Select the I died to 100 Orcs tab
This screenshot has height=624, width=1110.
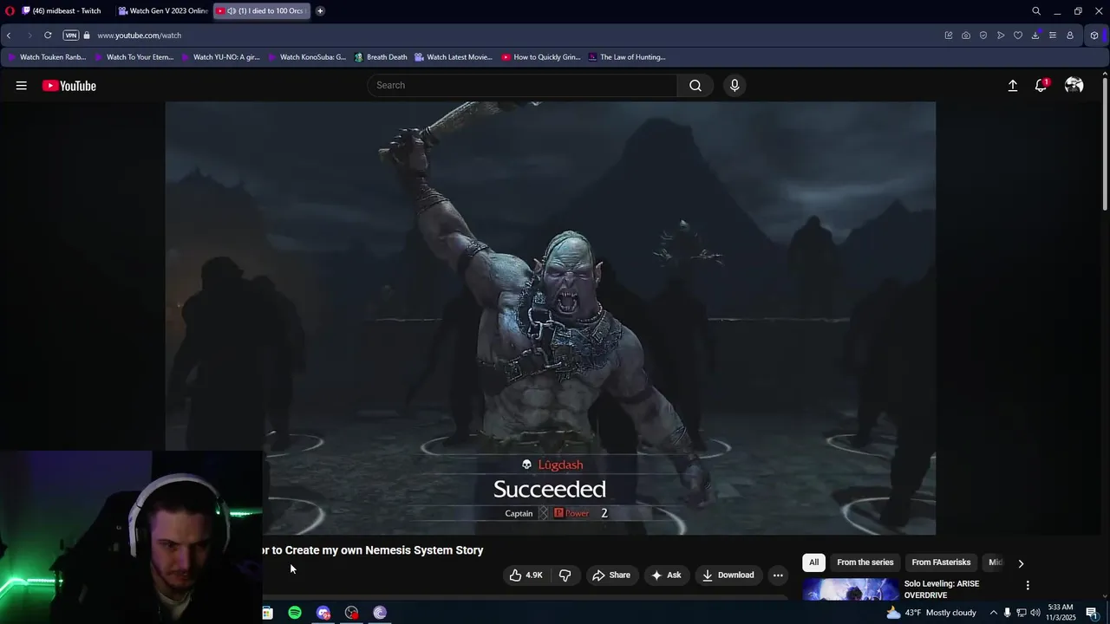click(260, 11)
